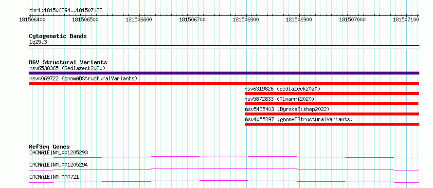Click the red nsv4069722 variant bar
The image size is (433, 188).
pyautogui.click(x=224, y=83)
